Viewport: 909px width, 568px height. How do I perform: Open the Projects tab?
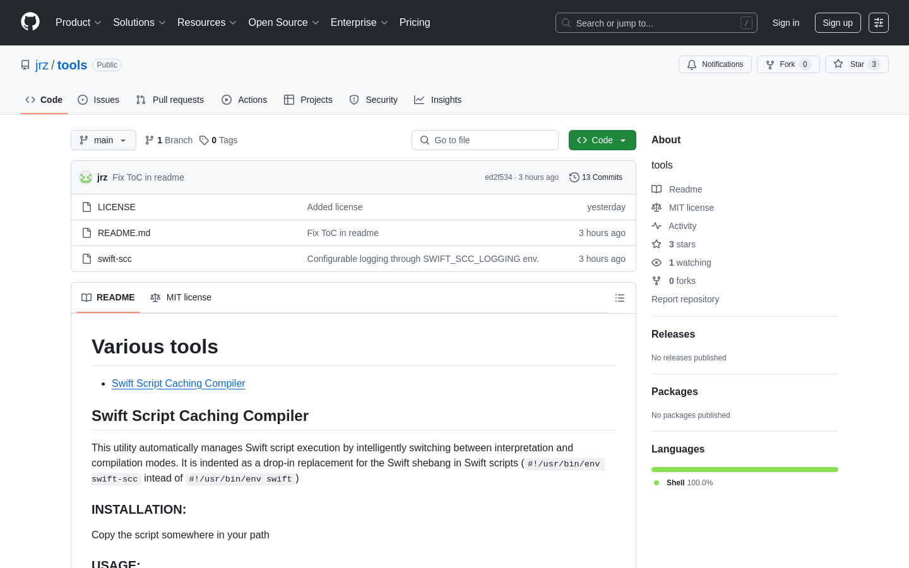coord(308,100)
